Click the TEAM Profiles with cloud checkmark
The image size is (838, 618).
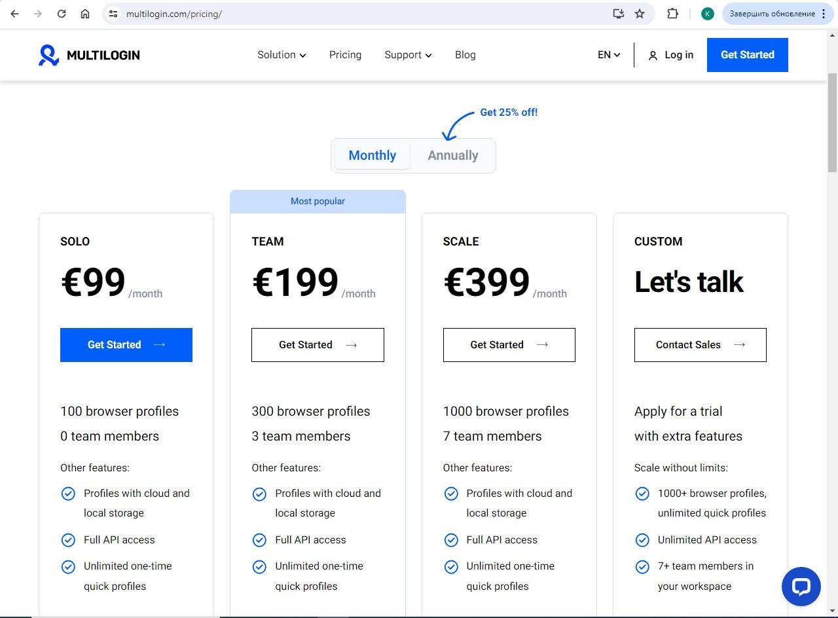[x=259, y=494]
